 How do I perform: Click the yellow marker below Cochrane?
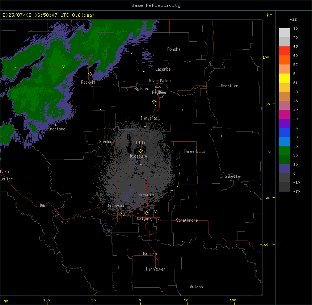(123, 214)
